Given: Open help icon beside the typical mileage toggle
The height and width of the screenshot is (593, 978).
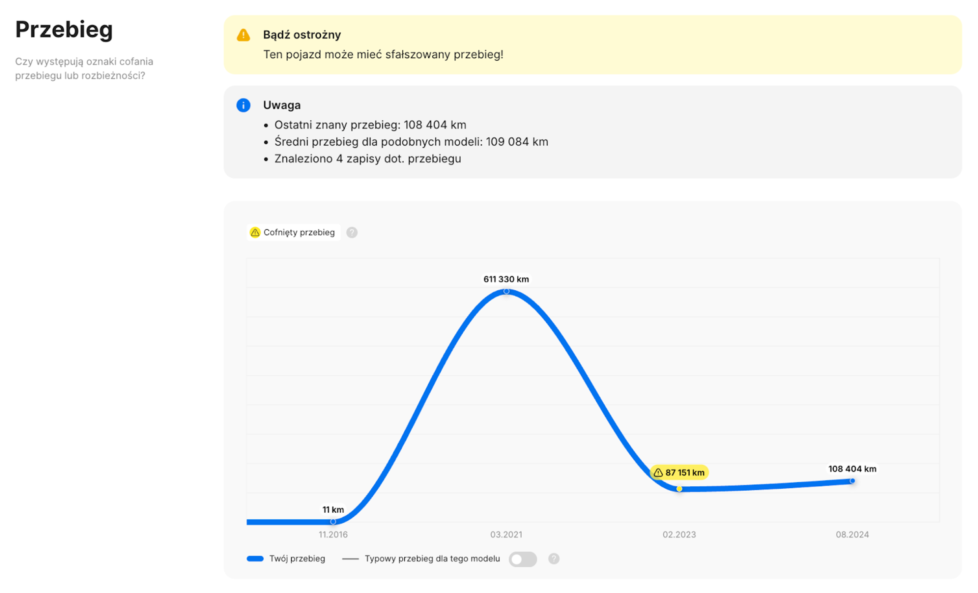Looking at the screenshot, I should pos(554,559).
